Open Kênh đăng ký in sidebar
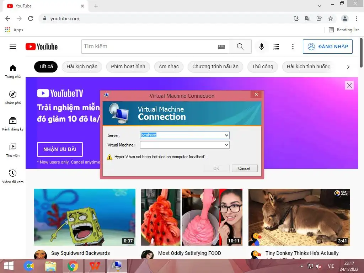Image resolution: width=364 pixels, height=273 pixels. click(x=13, y=124)
